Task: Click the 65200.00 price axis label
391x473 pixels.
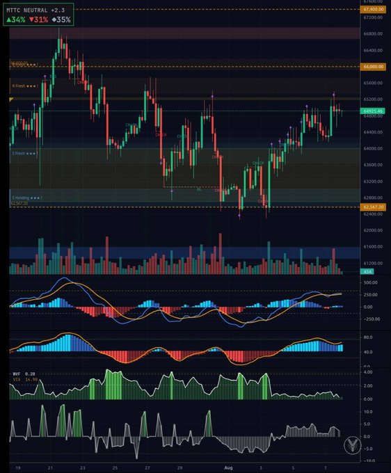Action: (373, 99)
